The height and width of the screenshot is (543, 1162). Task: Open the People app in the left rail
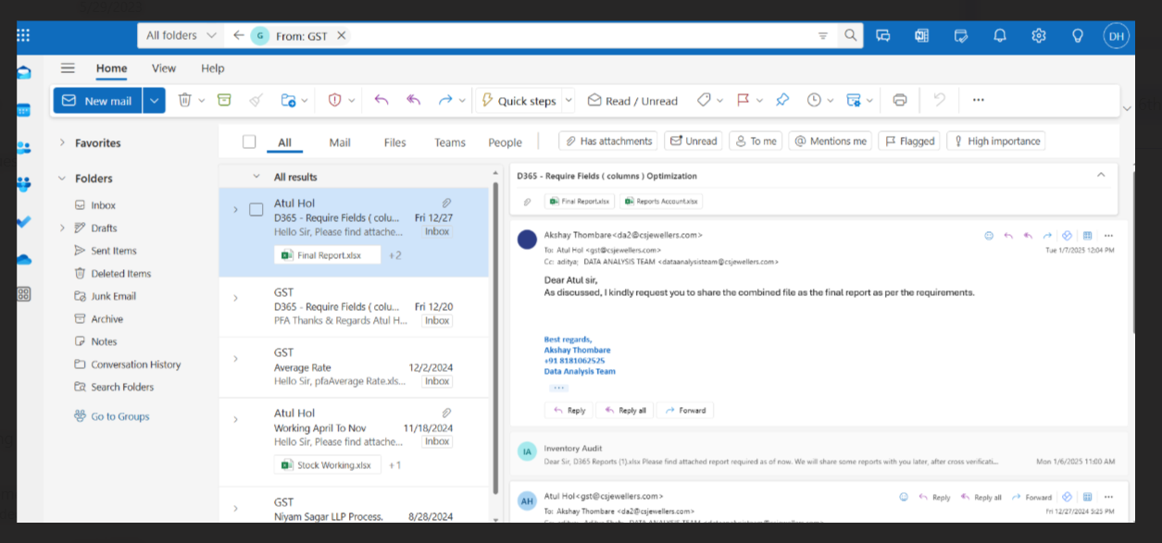pos(23,147)
